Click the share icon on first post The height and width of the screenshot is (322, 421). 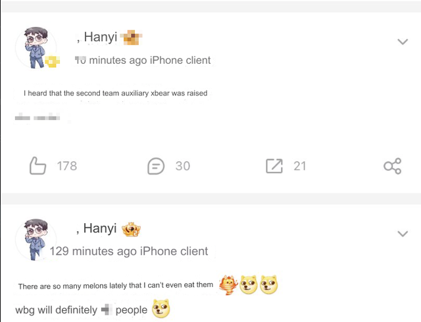tap(392, 166)
